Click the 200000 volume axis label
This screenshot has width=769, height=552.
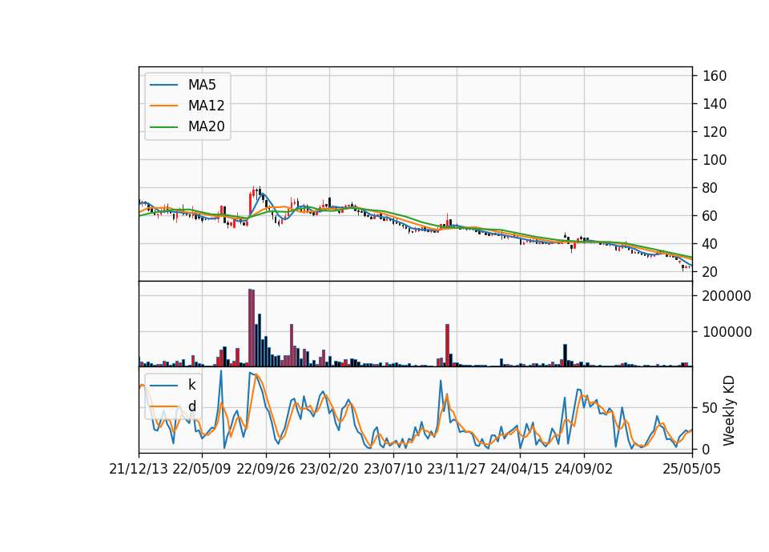point(727,296)
